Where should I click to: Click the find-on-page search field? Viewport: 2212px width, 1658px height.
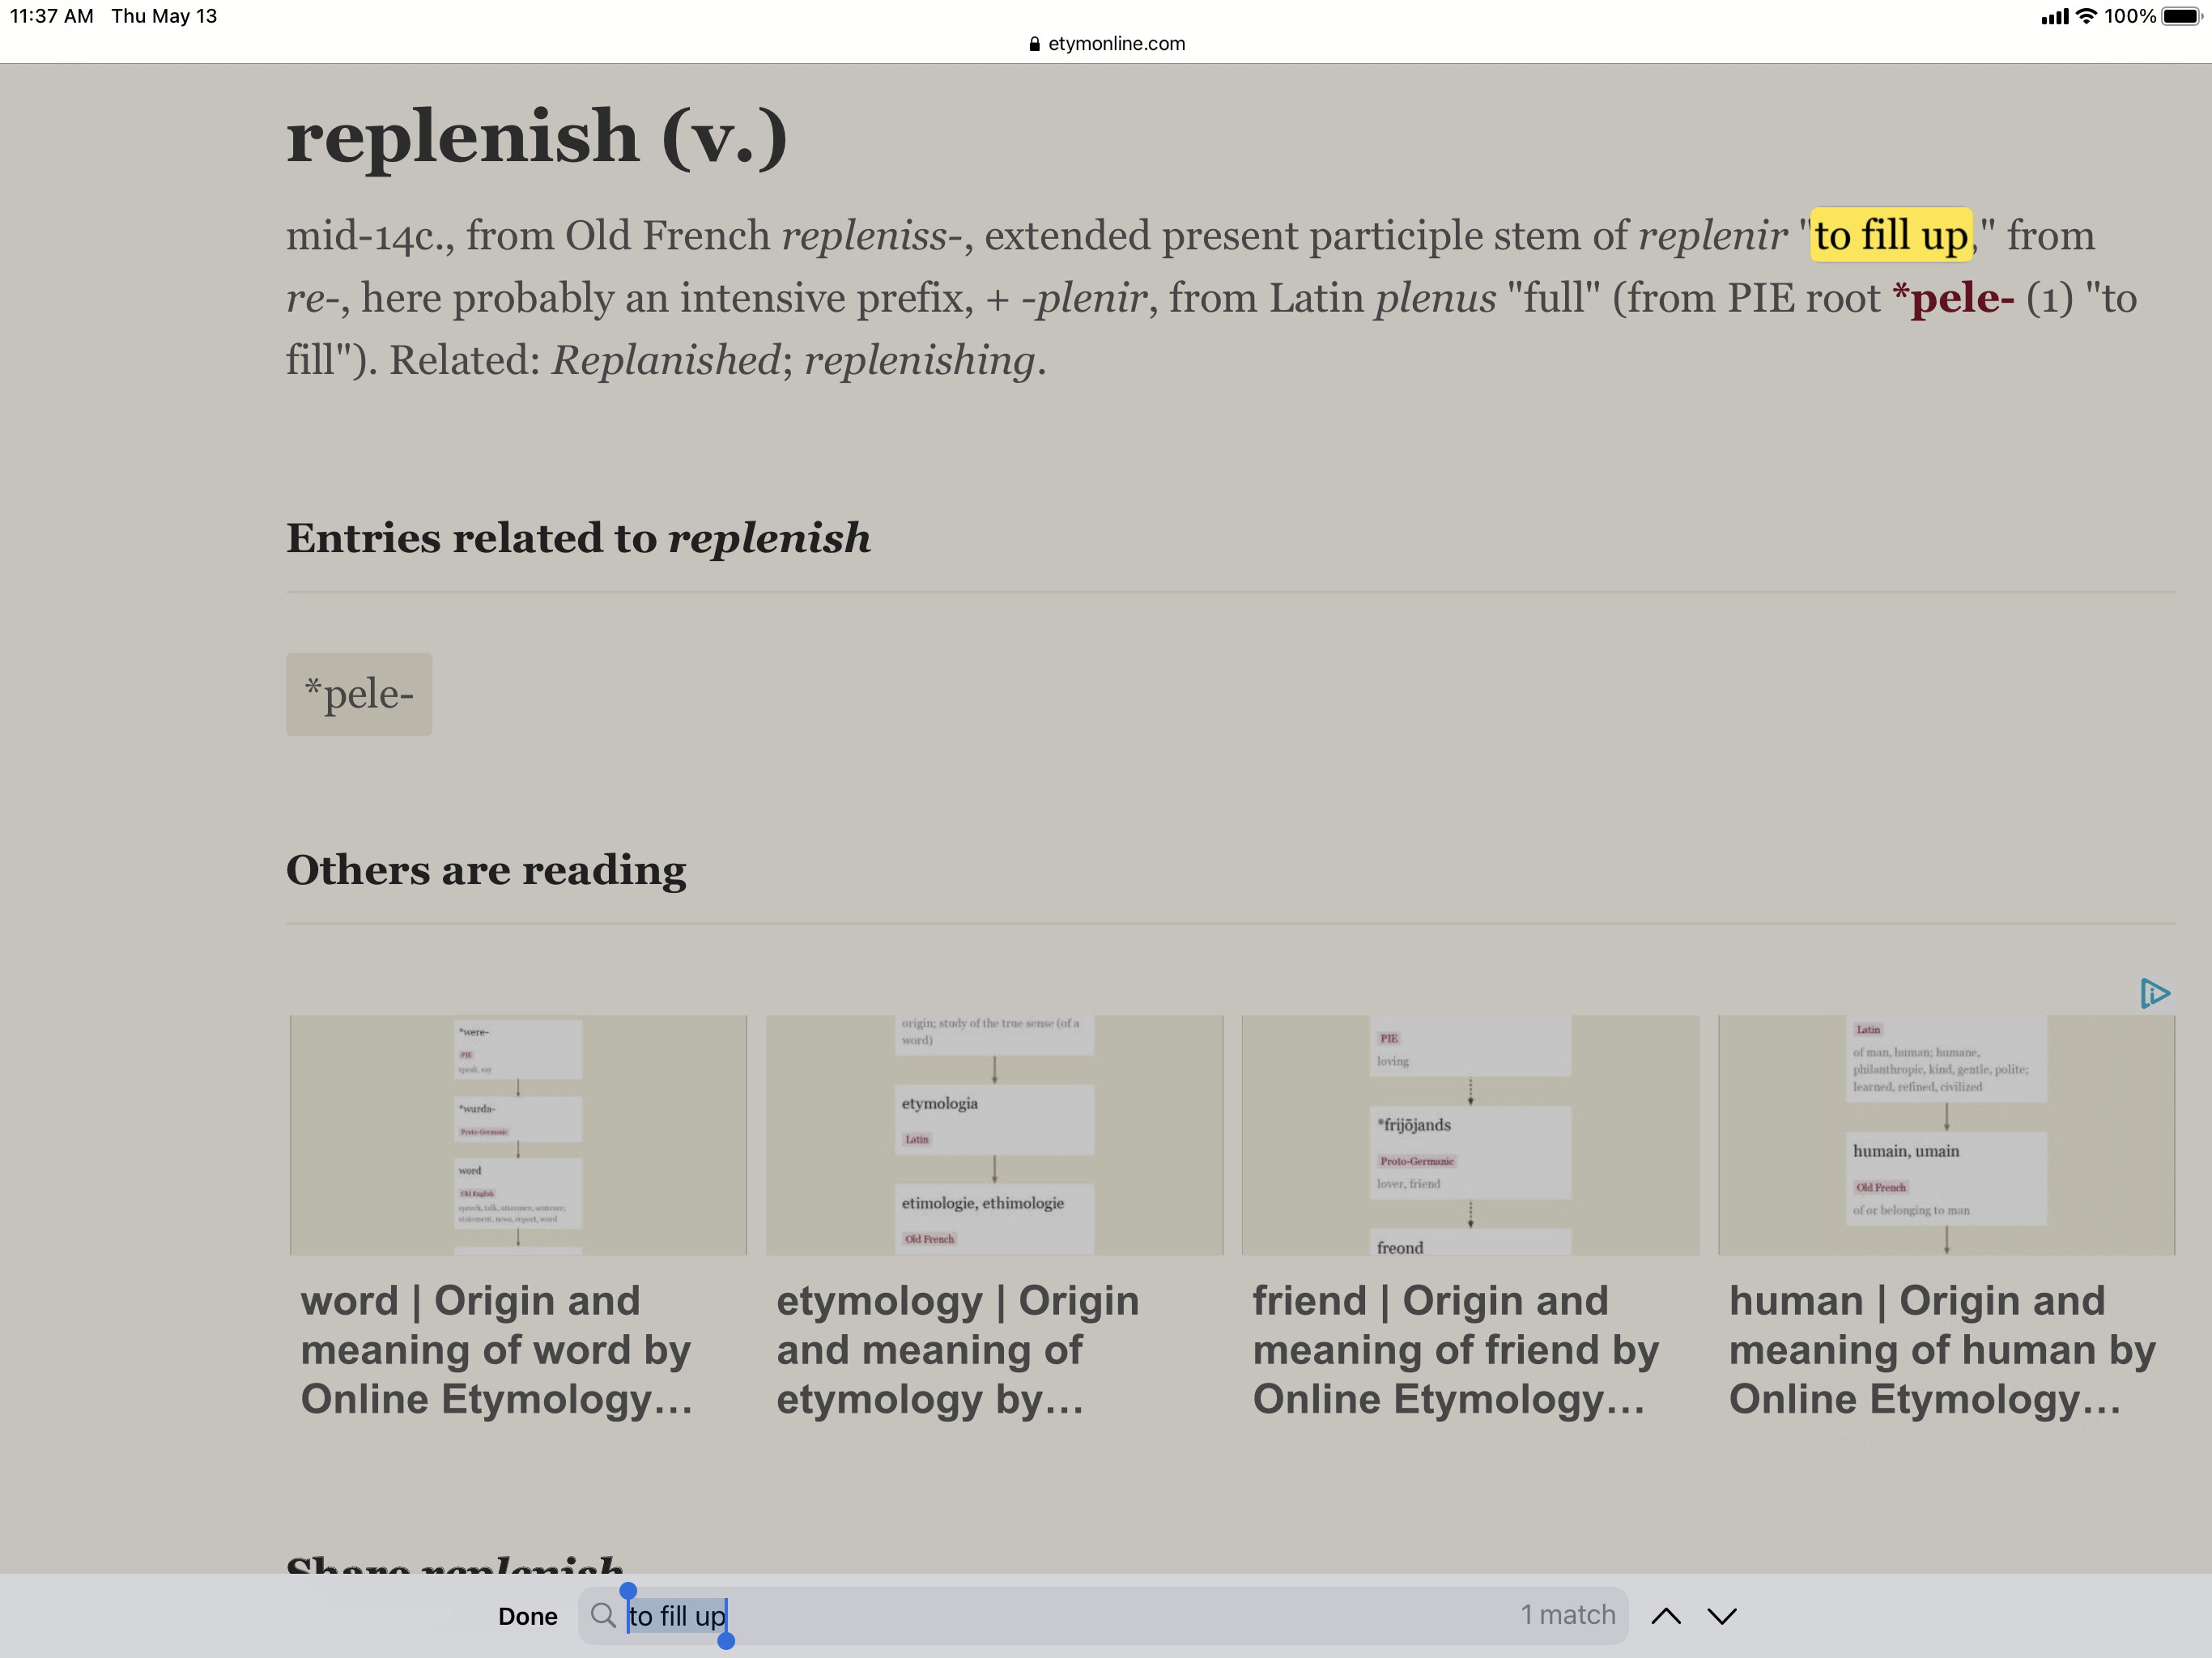click(1102, 1615)
